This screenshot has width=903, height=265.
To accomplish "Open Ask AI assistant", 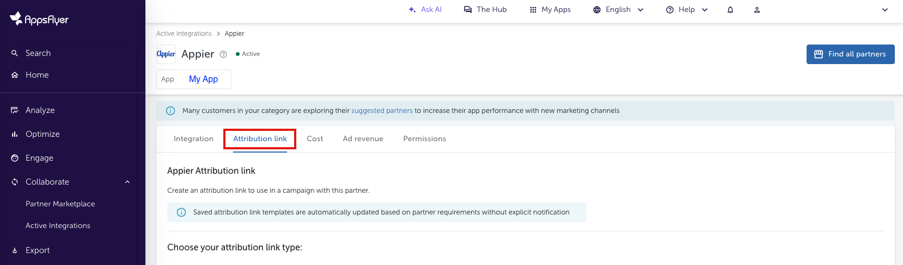I will point(425,10).
